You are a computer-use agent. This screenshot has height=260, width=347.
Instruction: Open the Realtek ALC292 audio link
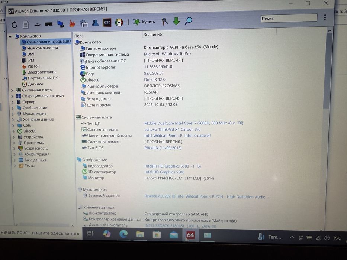[207, 196]
